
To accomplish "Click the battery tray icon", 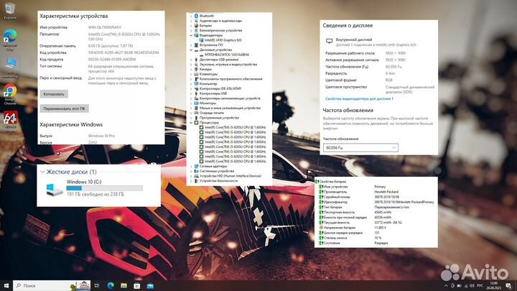I will point(459,286).
